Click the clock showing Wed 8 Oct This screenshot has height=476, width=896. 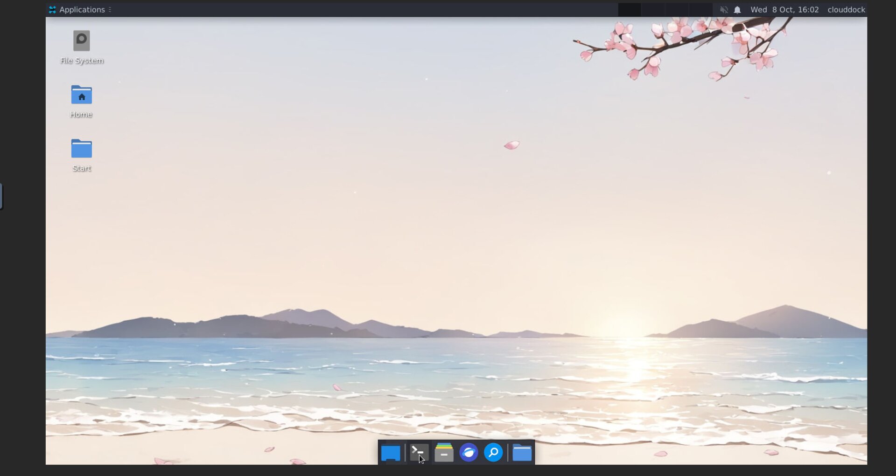tap(784, 10)
